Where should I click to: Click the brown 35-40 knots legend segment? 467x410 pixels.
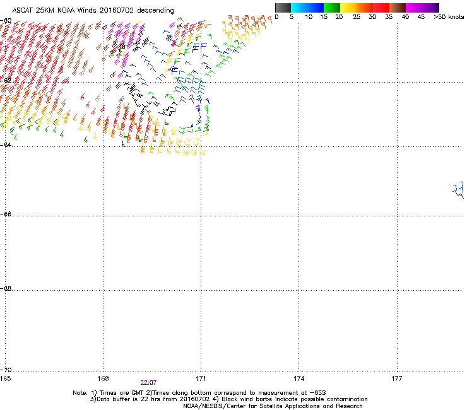pos(398,8)
